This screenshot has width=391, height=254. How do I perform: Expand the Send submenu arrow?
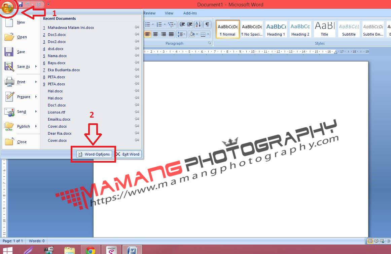click(x=36, y=112)
